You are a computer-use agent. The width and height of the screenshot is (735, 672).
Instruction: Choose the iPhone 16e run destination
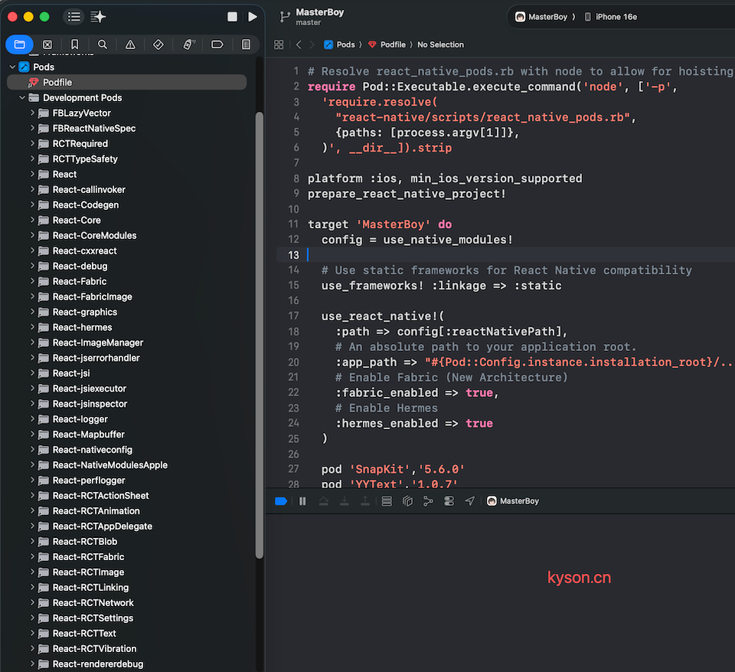[611, 17]
